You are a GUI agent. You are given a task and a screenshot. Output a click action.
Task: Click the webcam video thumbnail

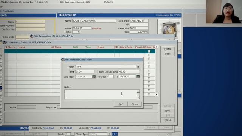click(x=223, y=12)
